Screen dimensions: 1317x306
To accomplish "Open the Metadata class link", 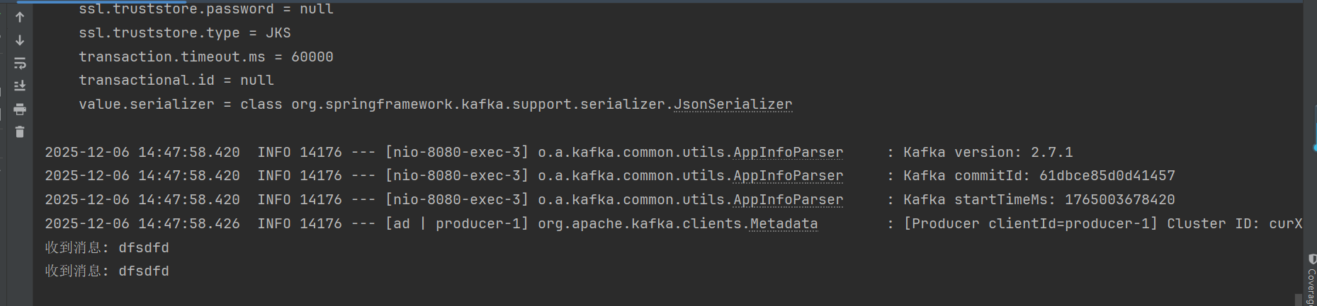I will [784, 224].
